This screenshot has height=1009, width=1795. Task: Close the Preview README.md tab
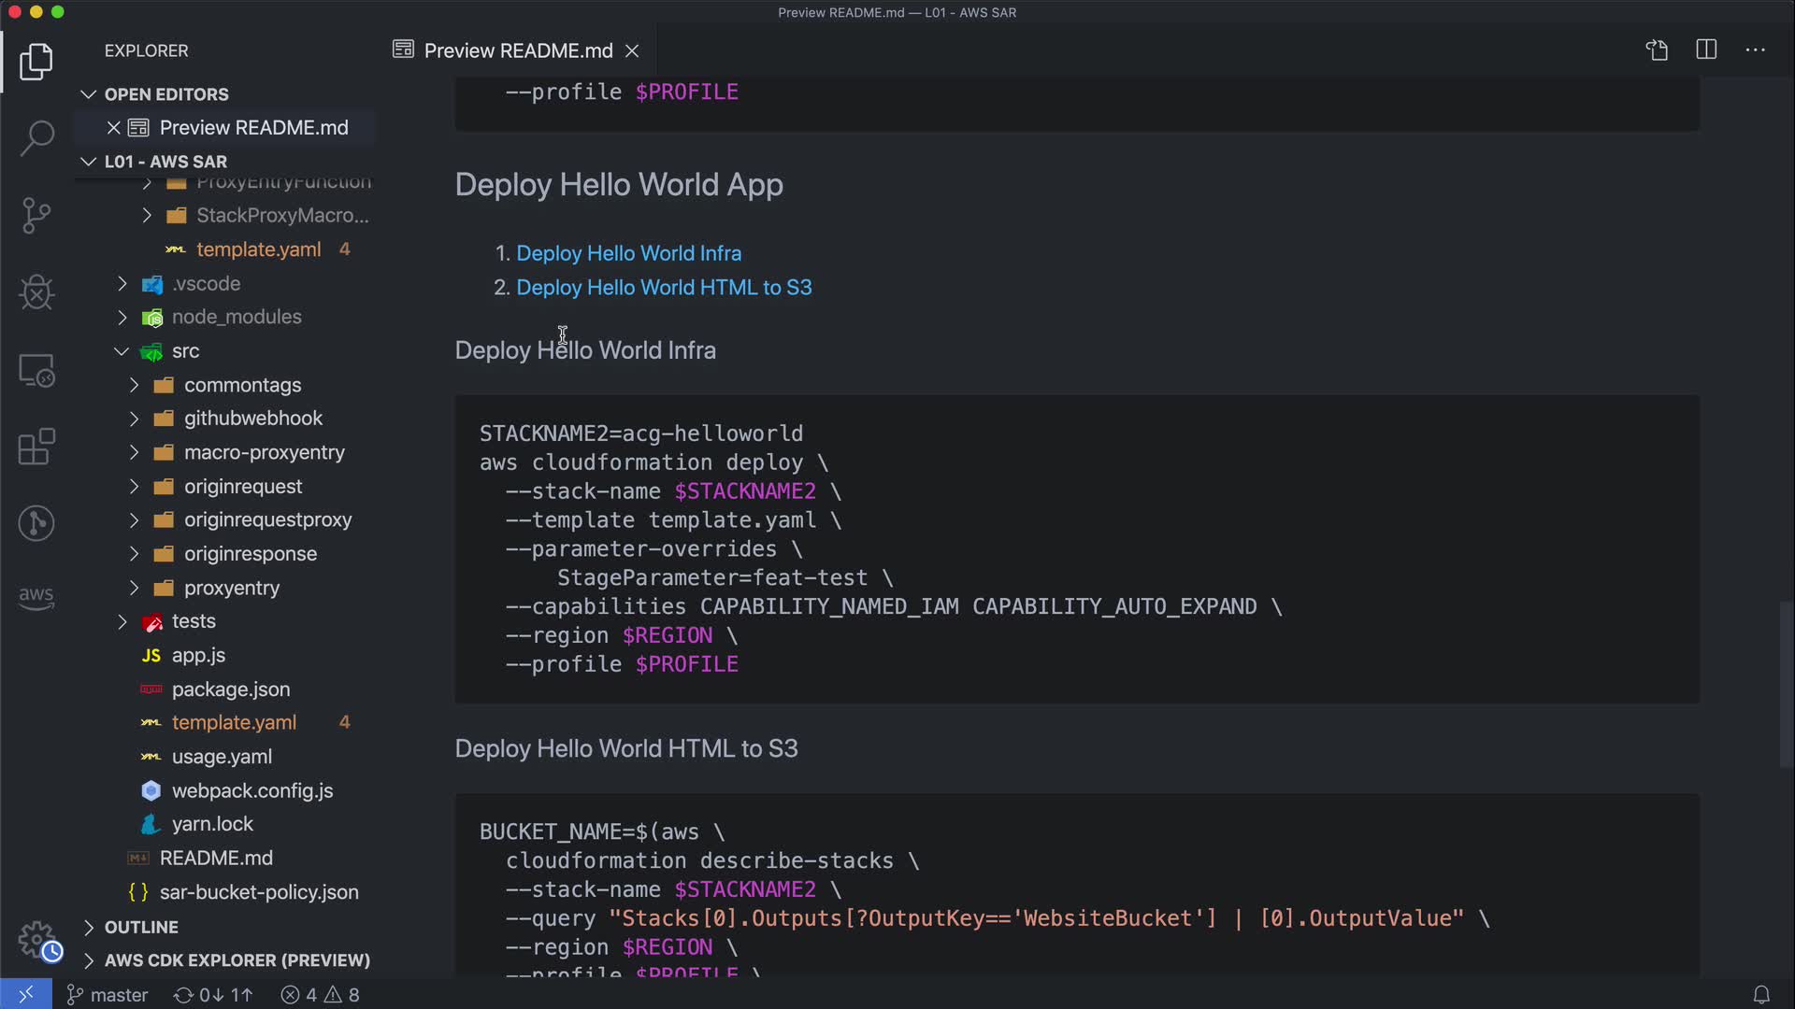click(x=632, y=50)
